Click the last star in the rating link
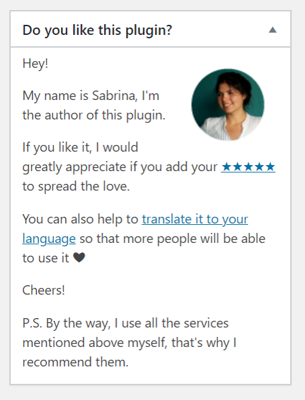 (270, 167)
